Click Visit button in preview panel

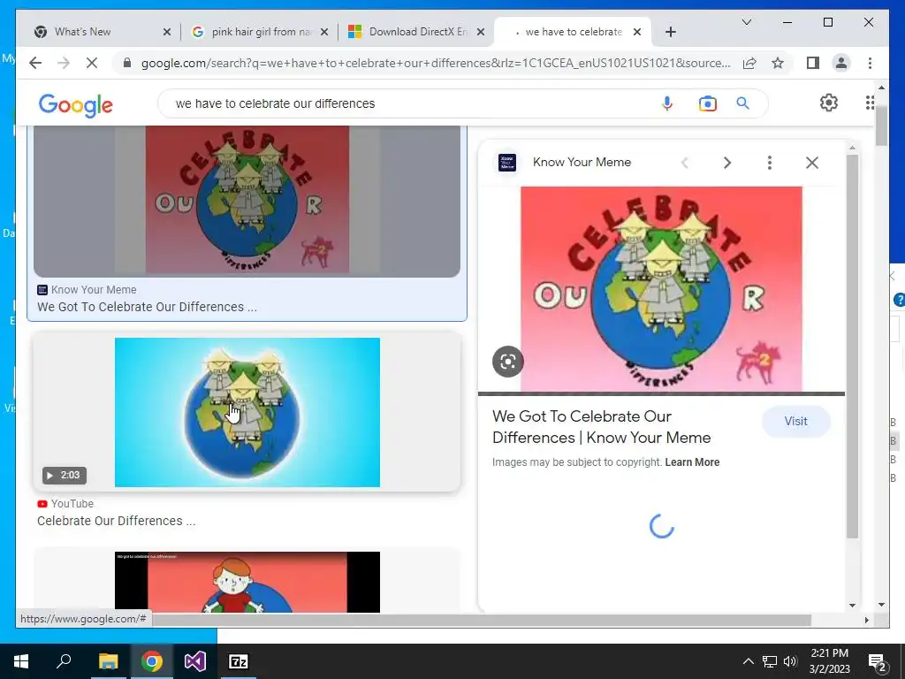tap(796, 422)
